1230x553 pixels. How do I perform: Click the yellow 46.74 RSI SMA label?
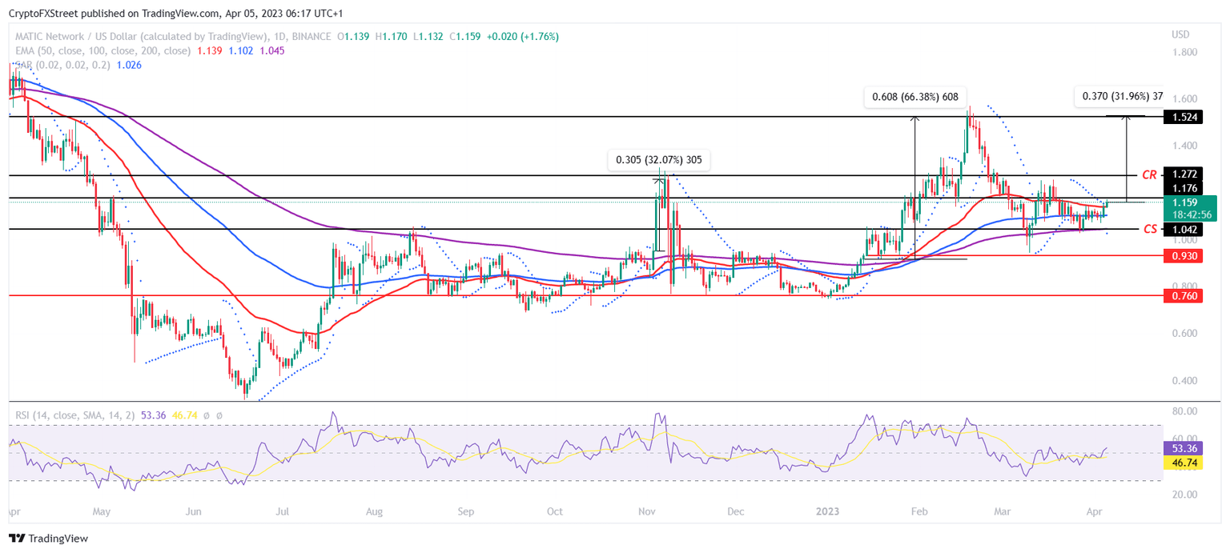tap(1184, 463)
